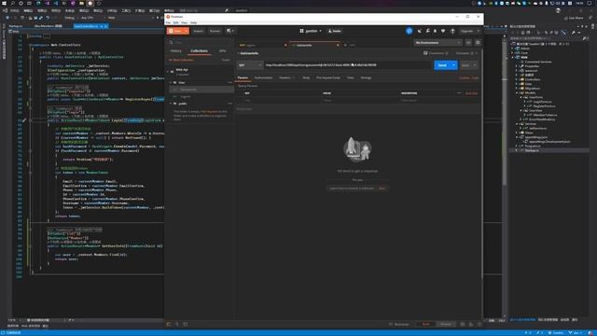Open the wrench settings icon in Postman
Screen dimensions: 597x336
click(x=428, y=31)
